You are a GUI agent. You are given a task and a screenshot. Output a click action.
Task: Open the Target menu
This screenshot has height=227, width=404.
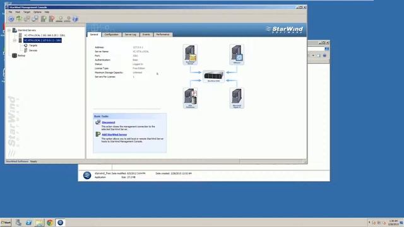tap(27, 12)
